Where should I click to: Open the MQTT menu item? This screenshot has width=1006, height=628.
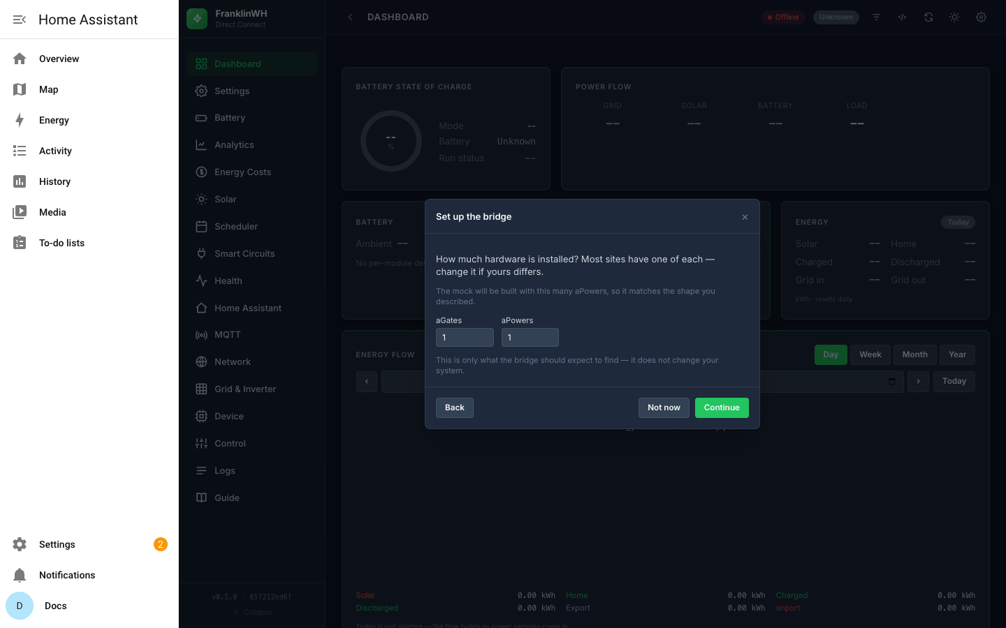pyautogui.click(x=251, y=335)
